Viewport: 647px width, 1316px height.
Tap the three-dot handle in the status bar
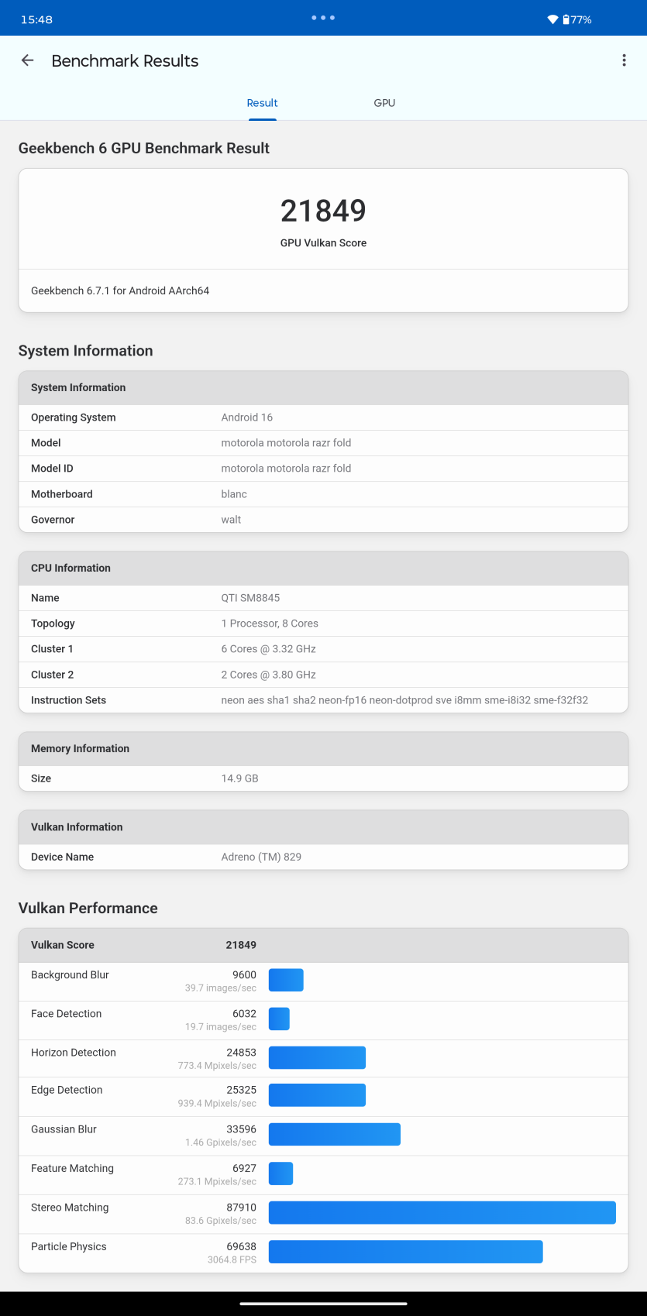point(323,17)
